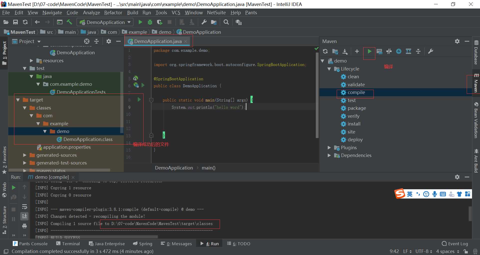The image size is (480, 255).
Task: Click the main method run gutter arrow
Action: [139, 100]
